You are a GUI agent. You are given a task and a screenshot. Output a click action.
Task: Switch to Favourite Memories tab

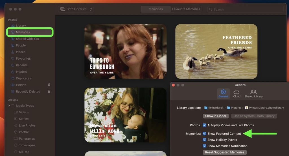186,9
